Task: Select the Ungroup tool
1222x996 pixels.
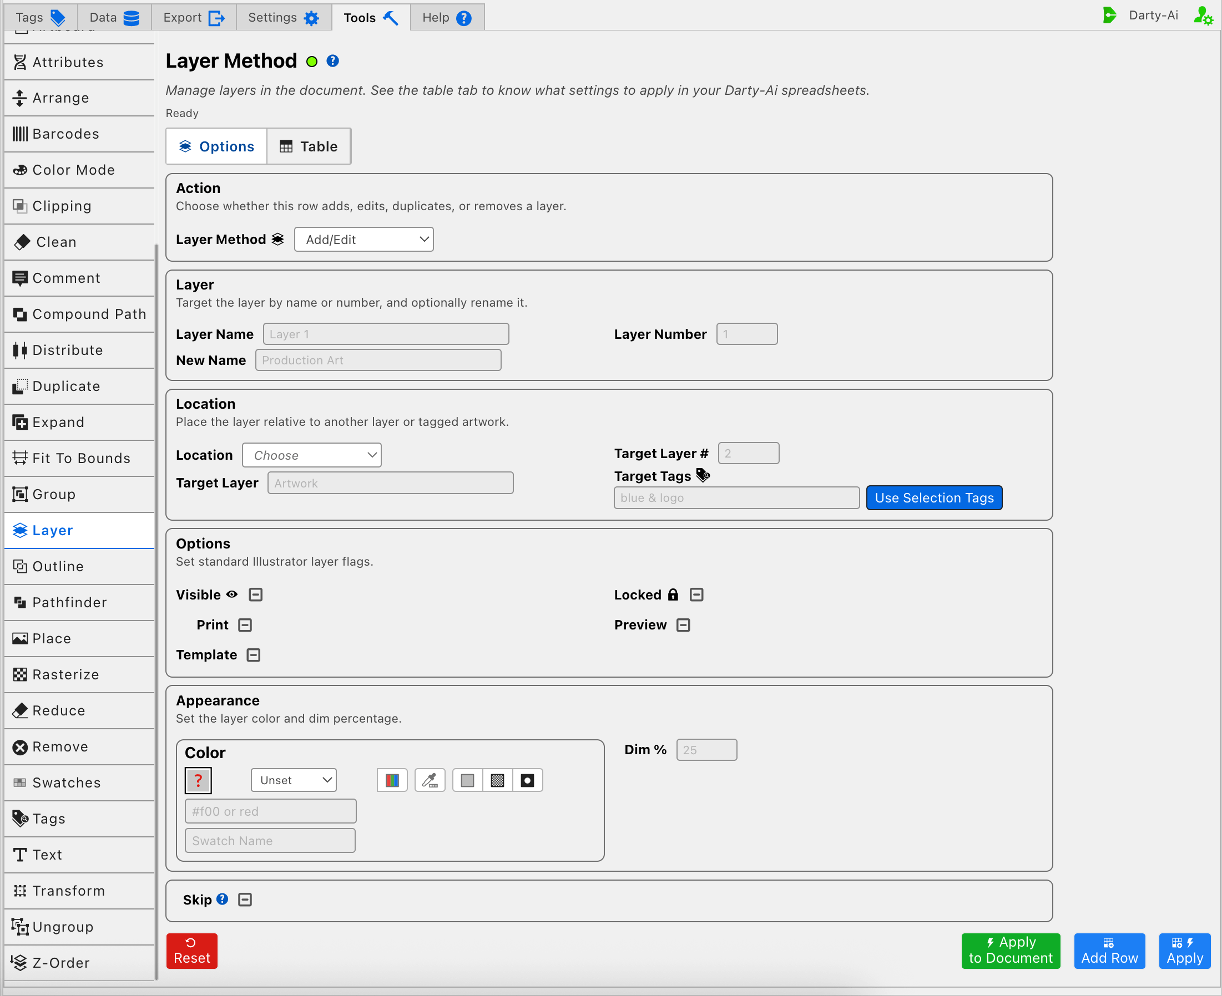Action: (x=79, y=927)
